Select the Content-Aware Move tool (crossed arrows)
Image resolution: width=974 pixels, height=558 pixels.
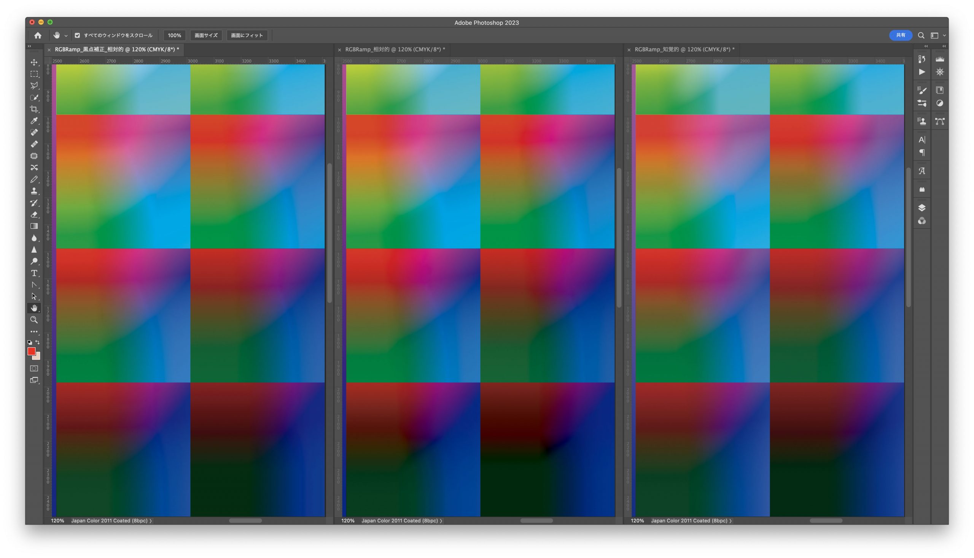[34, 168]
